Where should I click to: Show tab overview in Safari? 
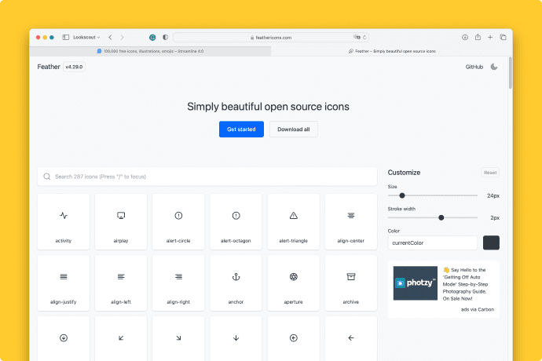pos(503,38)
